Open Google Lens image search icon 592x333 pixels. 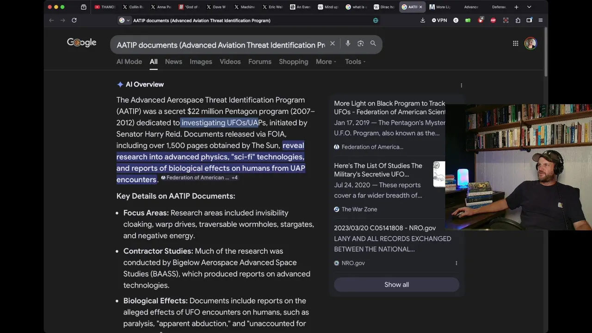(x=361, y=43)
